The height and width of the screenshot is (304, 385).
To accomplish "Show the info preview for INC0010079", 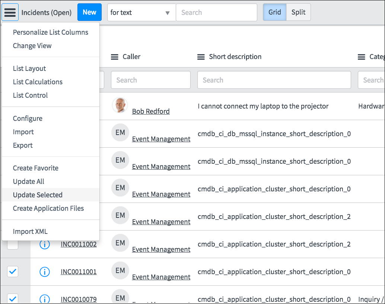I will coord(45,299).
